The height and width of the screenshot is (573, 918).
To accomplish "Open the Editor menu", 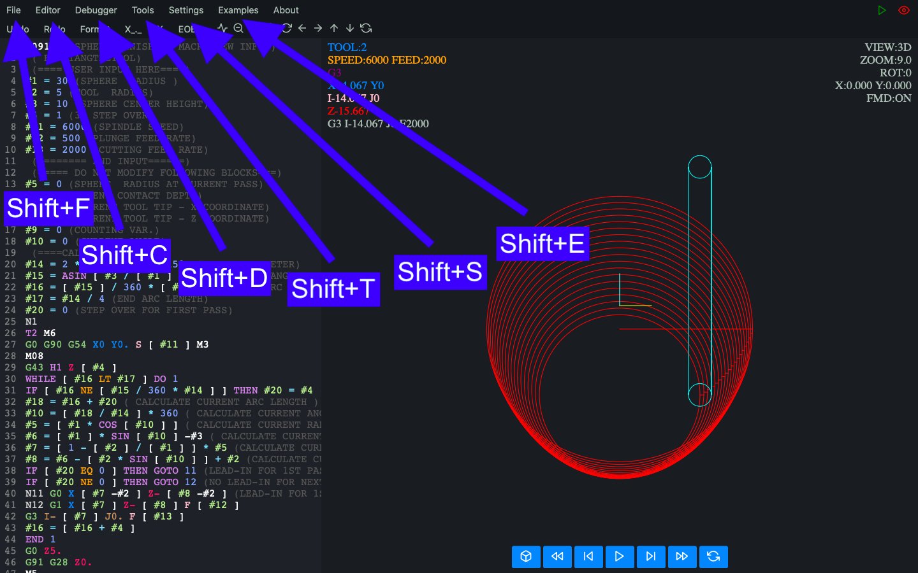I will coord(48,10).
